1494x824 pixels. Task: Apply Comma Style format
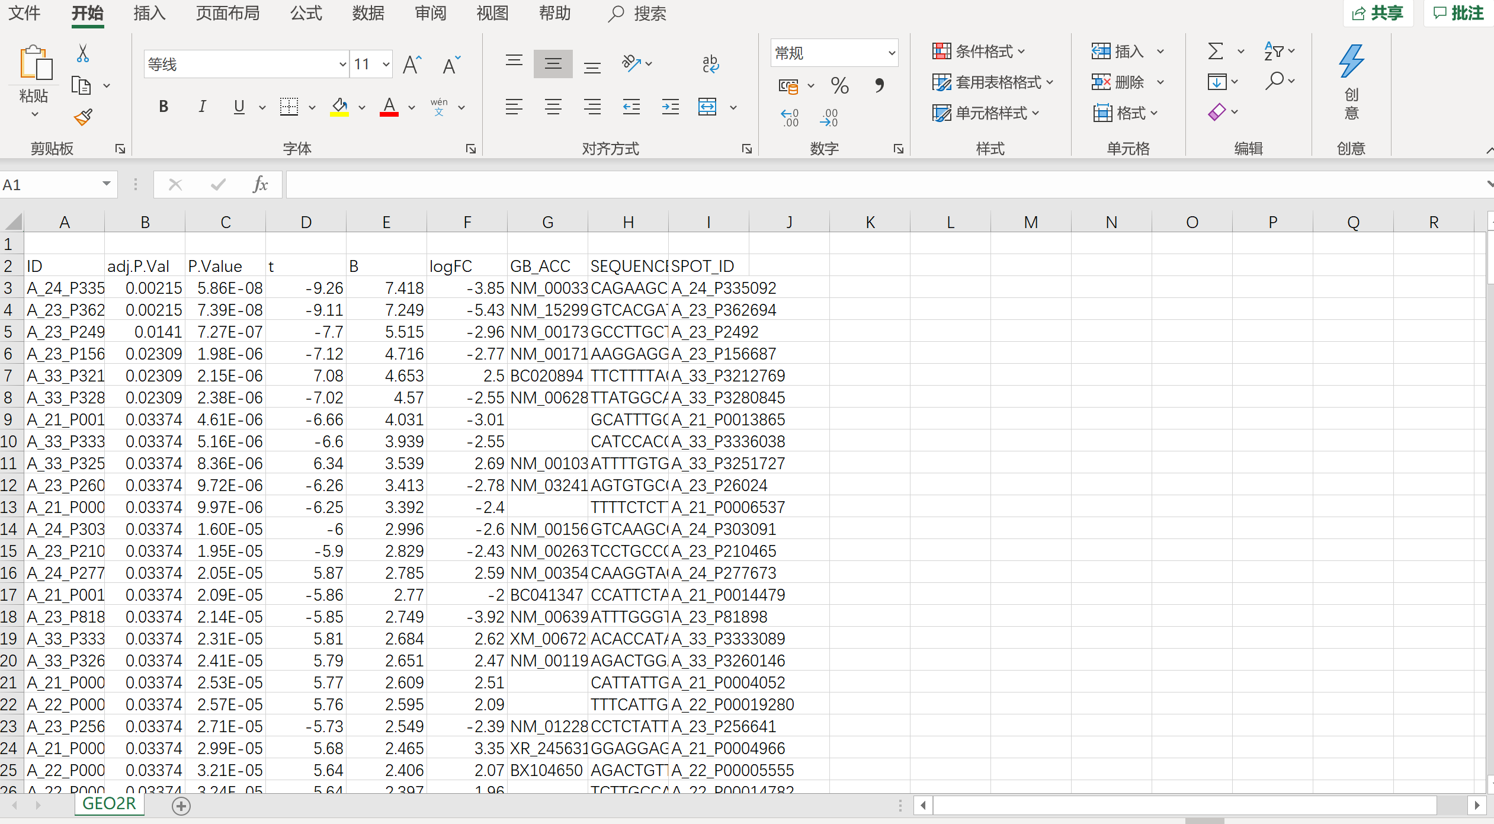(879, 86)
